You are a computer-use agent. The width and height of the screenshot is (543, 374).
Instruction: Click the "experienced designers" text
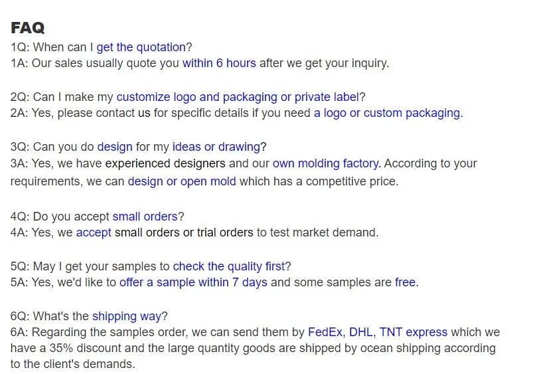[x=165, y=163]
